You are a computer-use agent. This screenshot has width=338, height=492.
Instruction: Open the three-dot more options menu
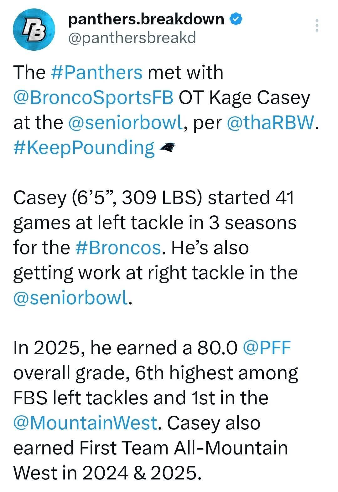(317, 25)
